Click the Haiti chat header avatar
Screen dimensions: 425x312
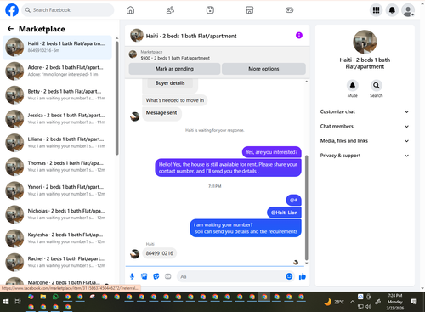click(137, 36)
